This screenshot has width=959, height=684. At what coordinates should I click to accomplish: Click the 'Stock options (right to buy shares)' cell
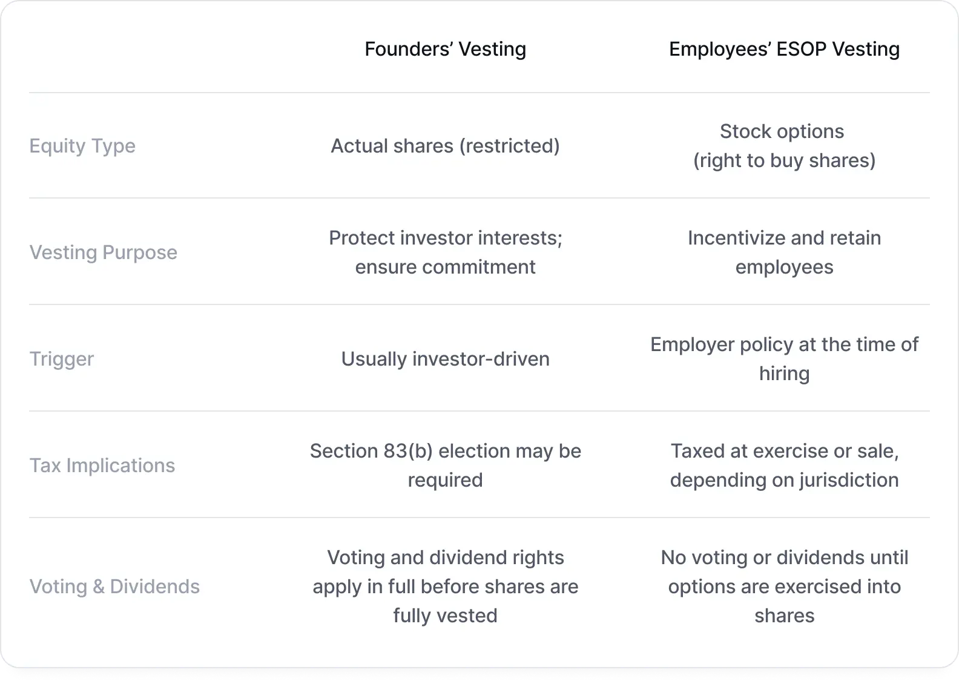(784, 146)
